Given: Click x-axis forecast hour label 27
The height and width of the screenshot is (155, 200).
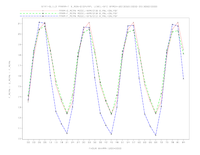Looking at the screenshot, I should click(x=78, y=142).
